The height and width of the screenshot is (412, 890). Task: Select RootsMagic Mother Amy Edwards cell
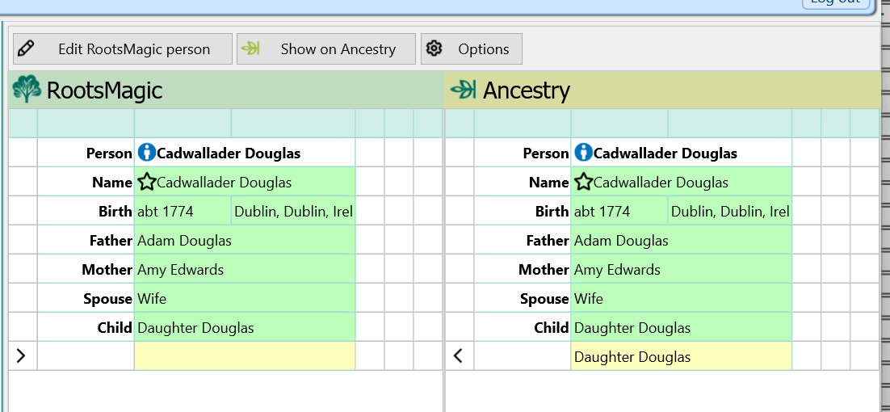[245, 269]
